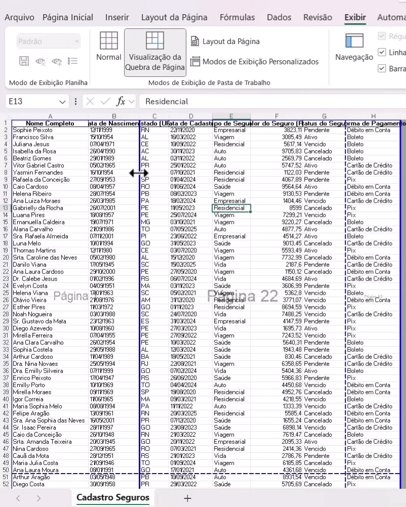Open Modos de Exibição Personalizados
The image size is (406, 507).
point(254,62)
